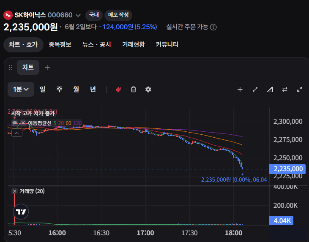Toggle moving average line visibility eye
Image resolution: width=309 pixels, height=242 pixels.
coord(14,123)
